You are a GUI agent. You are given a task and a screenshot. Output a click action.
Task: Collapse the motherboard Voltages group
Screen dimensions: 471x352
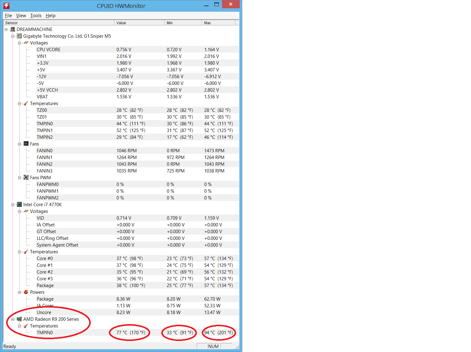pos(19,43)
